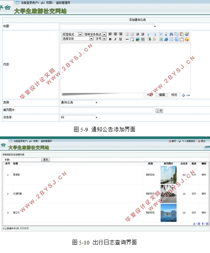This screenshot has width=210, height=253.
Task: Click 修改 for the 西湖游 row
Action: pos(194,175)
